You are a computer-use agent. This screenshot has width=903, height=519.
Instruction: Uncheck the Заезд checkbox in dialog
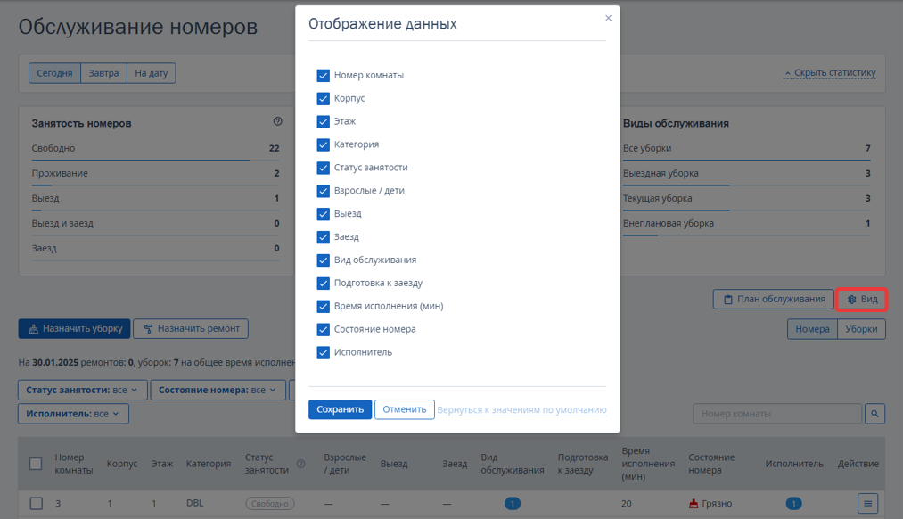323,236
